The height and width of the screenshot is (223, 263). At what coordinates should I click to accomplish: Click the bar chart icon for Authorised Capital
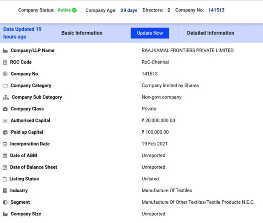coord(5,121)
